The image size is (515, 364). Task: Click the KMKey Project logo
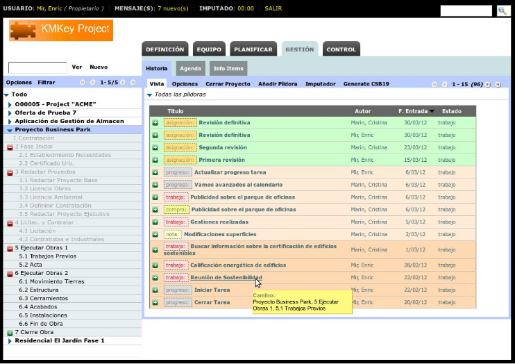pos(61,30)
